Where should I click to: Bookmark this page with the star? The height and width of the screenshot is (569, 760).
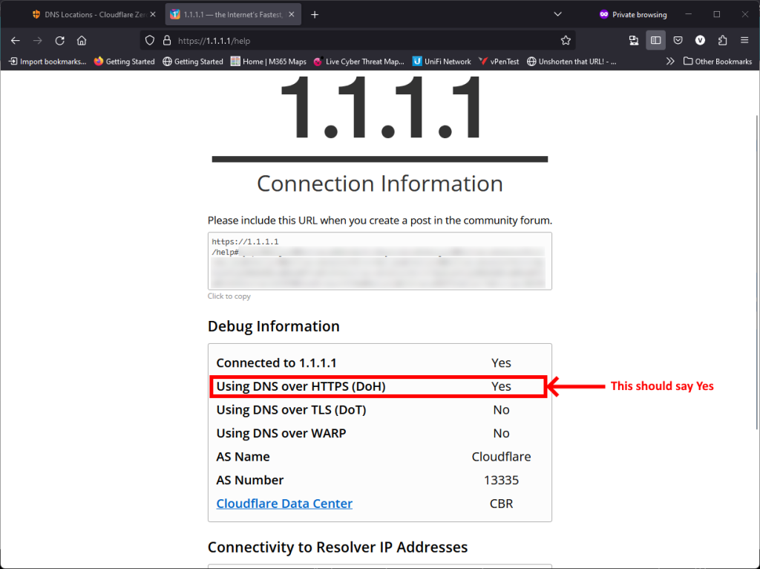click(x=566, y=41)
